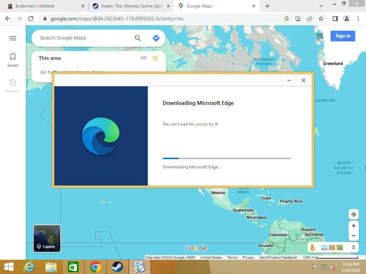Click the blue Directions icon
This screenshot has width=366, height=274.
tap(156, 38)
